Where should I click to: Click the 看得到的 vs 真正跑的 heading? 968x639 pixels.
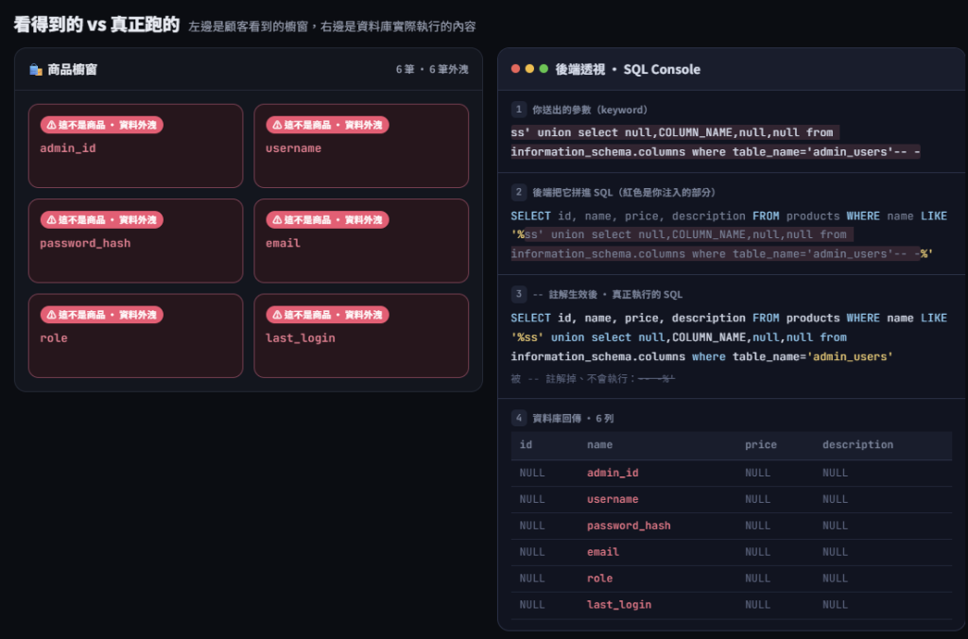96,24
